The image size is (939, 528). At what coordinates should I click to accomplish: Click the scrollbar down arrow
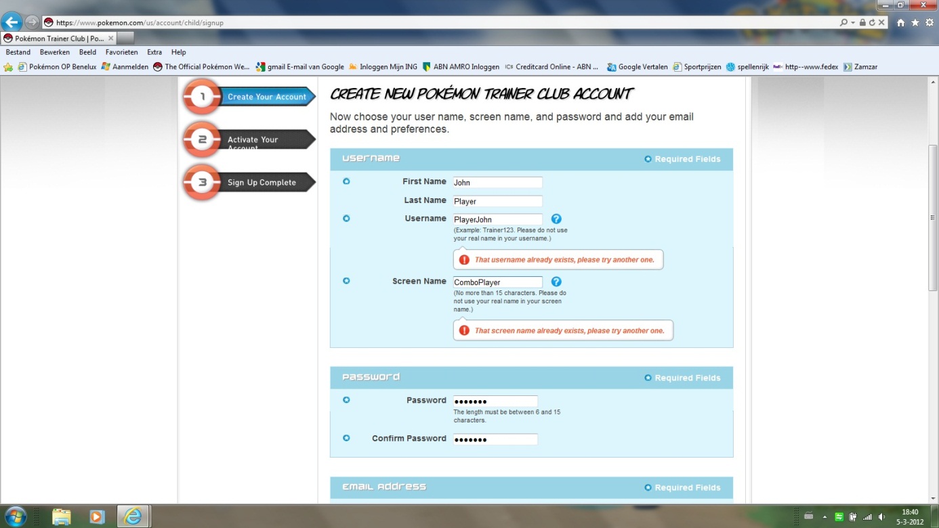click(x=933, y=498)
